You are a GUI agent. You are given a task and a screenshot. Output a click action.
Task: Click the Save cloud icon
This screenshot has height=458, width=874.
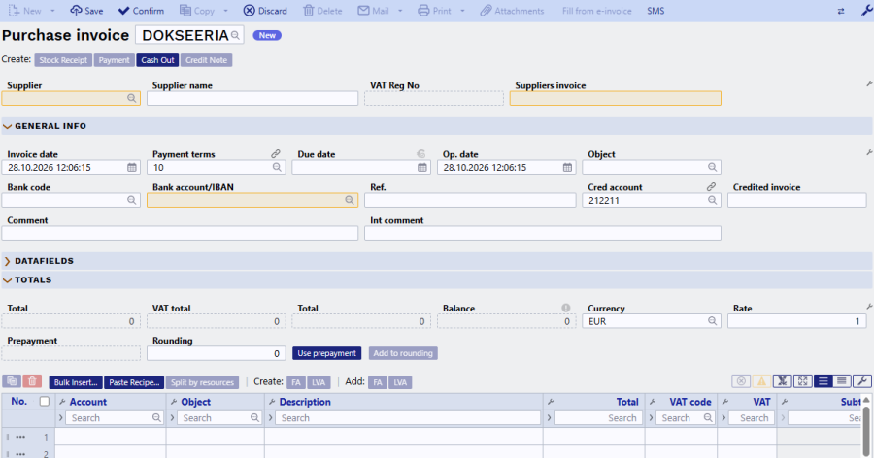click(x=76, y=11)
